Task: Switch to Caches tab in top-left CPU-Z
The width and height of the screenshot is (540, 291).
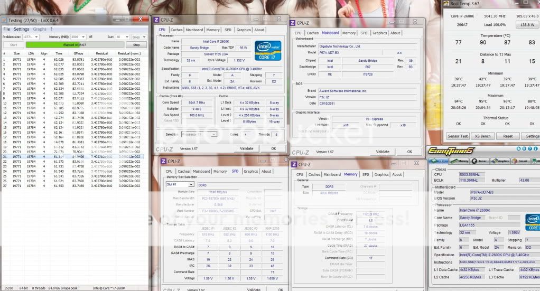Action: pos(176,30)
